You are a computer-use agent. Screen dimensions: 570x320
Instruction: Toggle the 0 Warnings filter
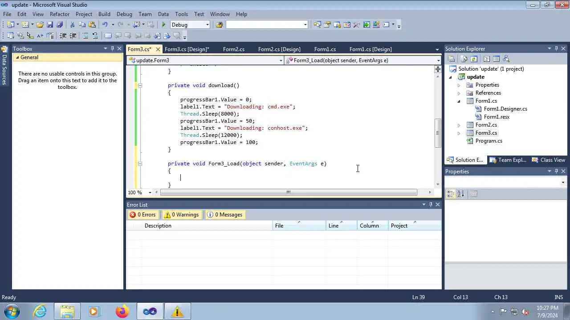(x=181, y=215)
